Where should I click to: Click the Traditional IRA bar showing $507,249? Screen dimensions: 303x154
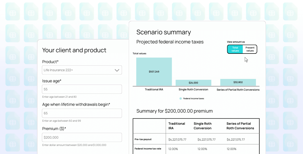[x=154, y=72]
